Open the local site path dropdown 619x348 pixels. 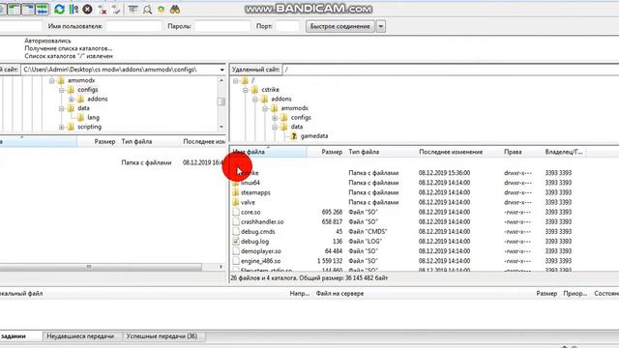coord(221,70)
